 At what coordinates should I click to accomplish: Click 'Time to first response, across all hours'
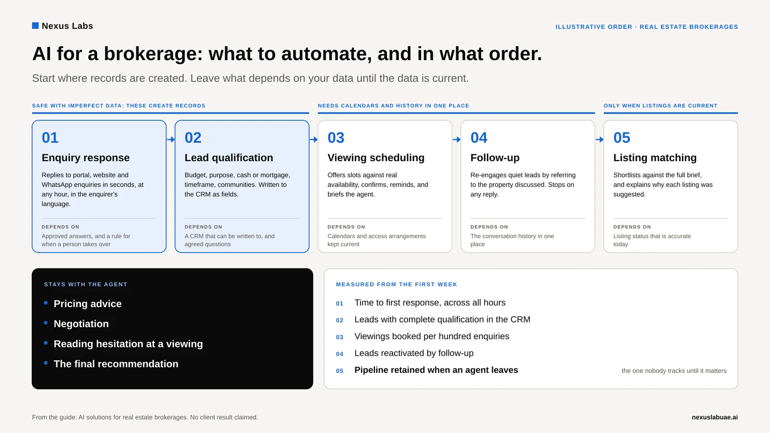[x=430, y=303]
